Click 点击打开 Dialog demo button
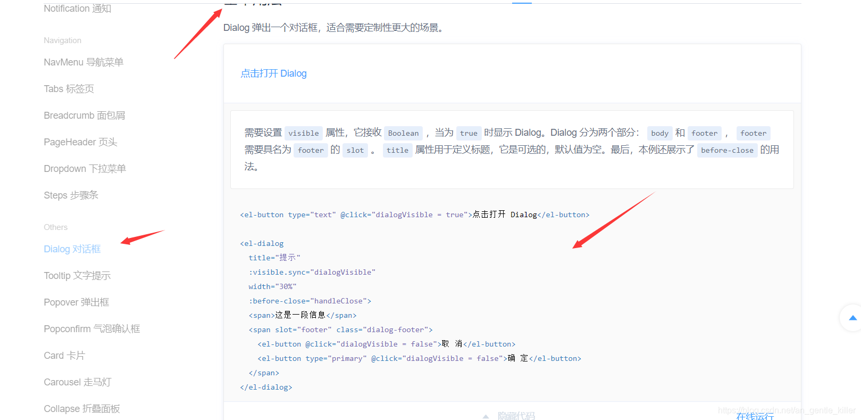861x420 pixels. point(273,73)
